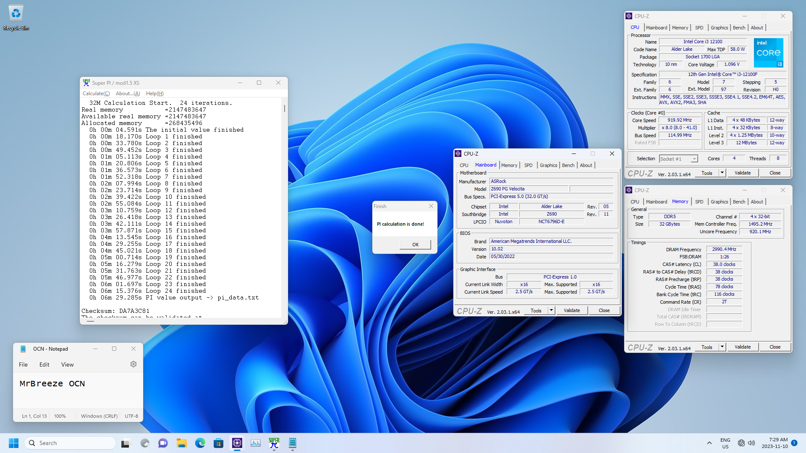
Task: Click the Notepad window title icon
Action: (24, 349)
